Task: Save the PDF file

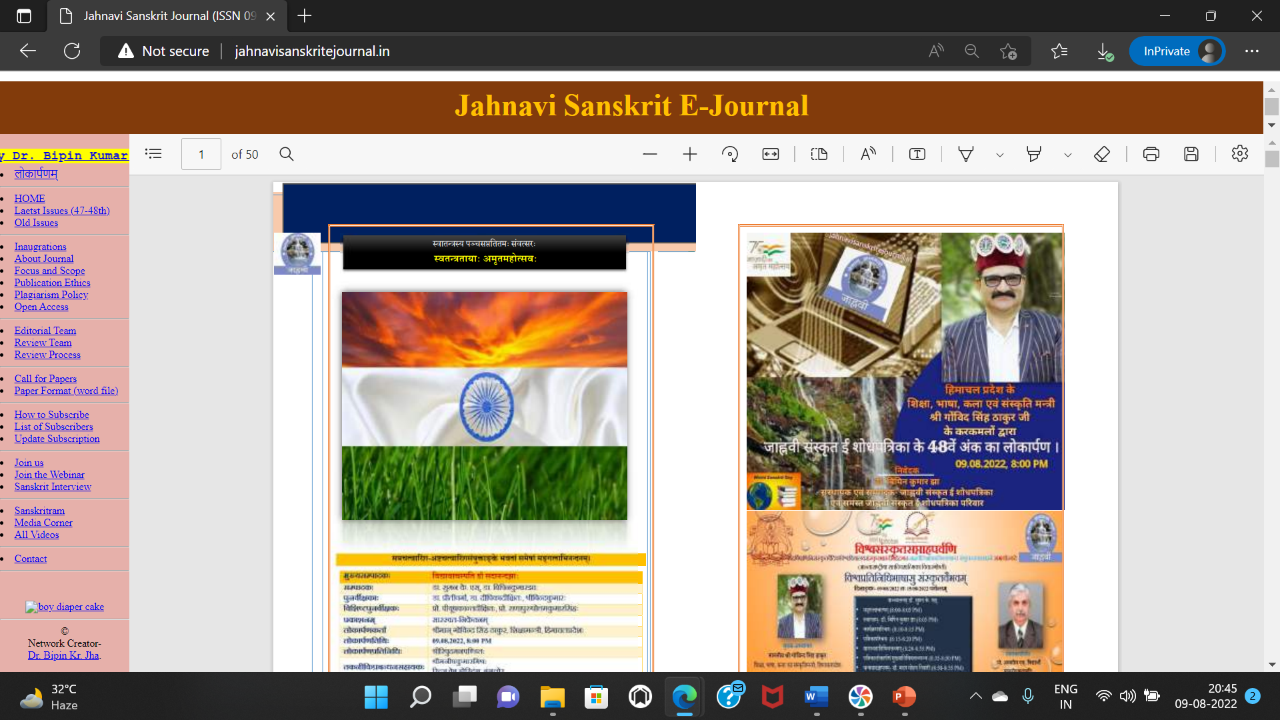Action: tap(1191, 154)
